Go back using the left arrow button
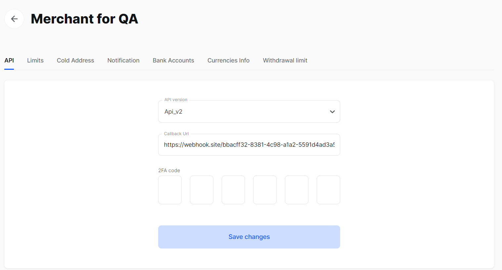Image resolution: width=502 pixels, height=270 pixels. point(14,19)
